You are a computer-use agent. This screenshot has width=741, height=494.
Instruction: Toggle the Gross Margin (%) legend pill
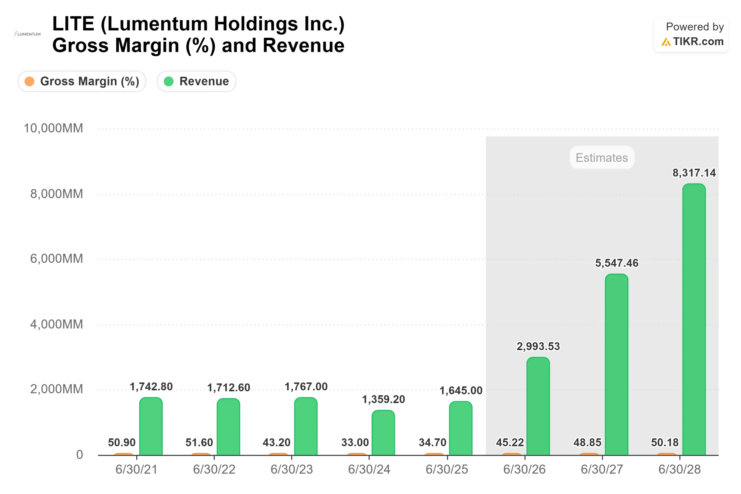click(x=82, y=81)
